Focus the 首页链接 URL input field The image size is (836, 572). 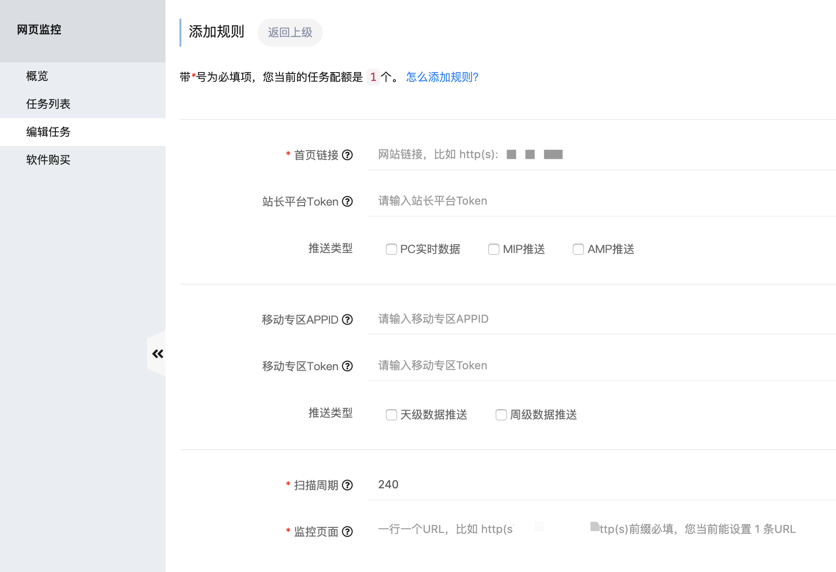click(601, 154)
